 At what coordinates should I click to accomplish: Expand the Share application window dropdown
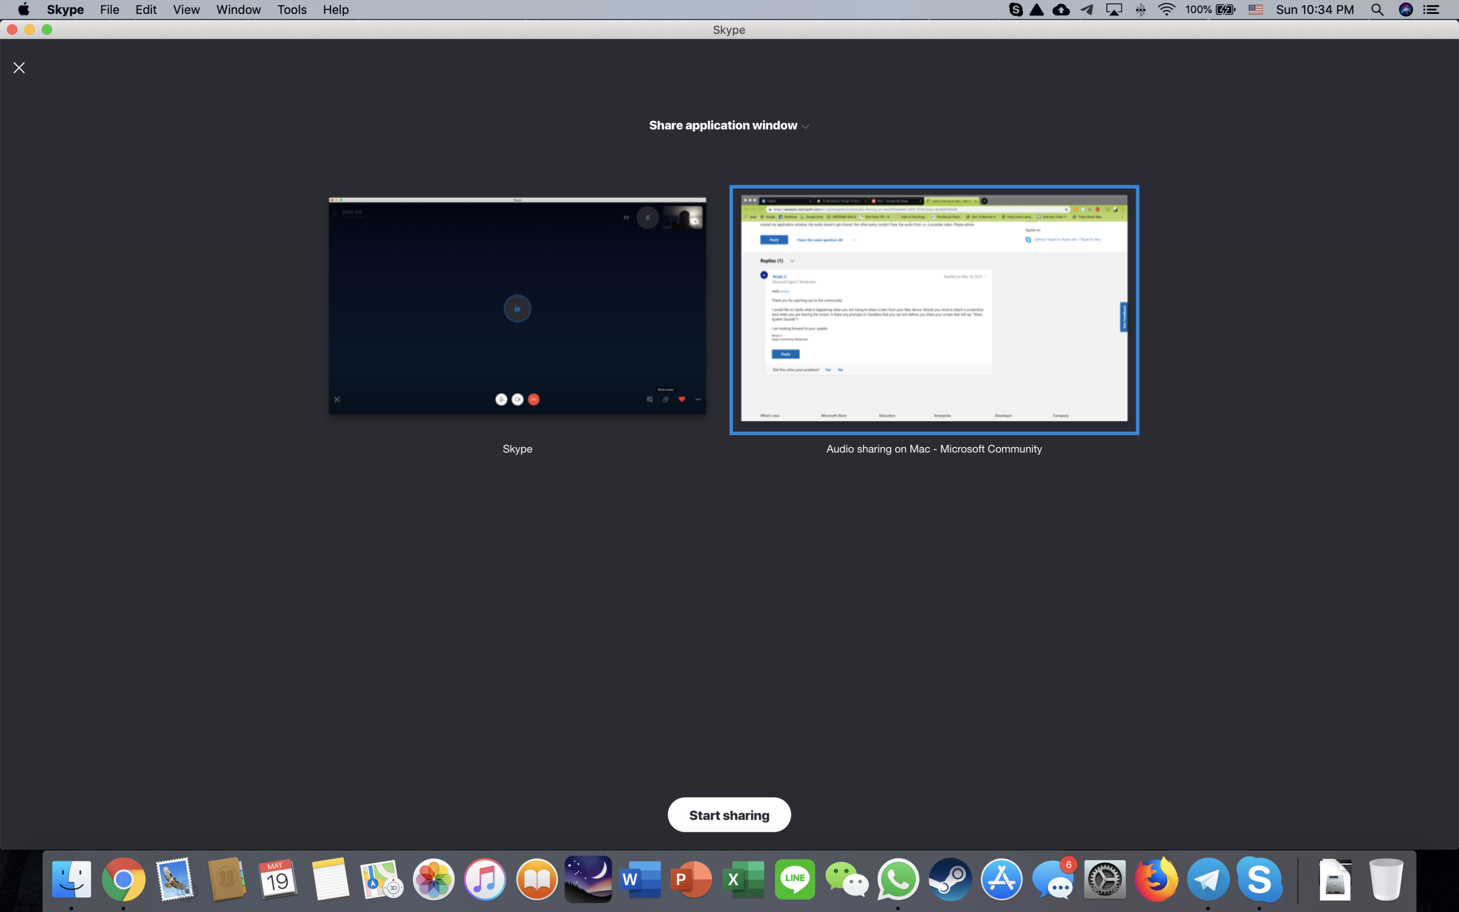[807, 125]
